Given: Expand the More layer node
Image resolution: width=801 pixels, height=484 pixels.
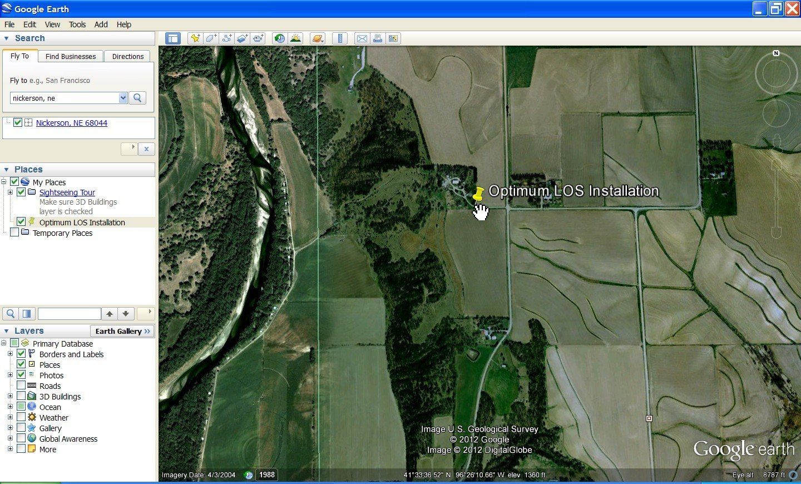Looking at the screenshot, I should 10,450.
